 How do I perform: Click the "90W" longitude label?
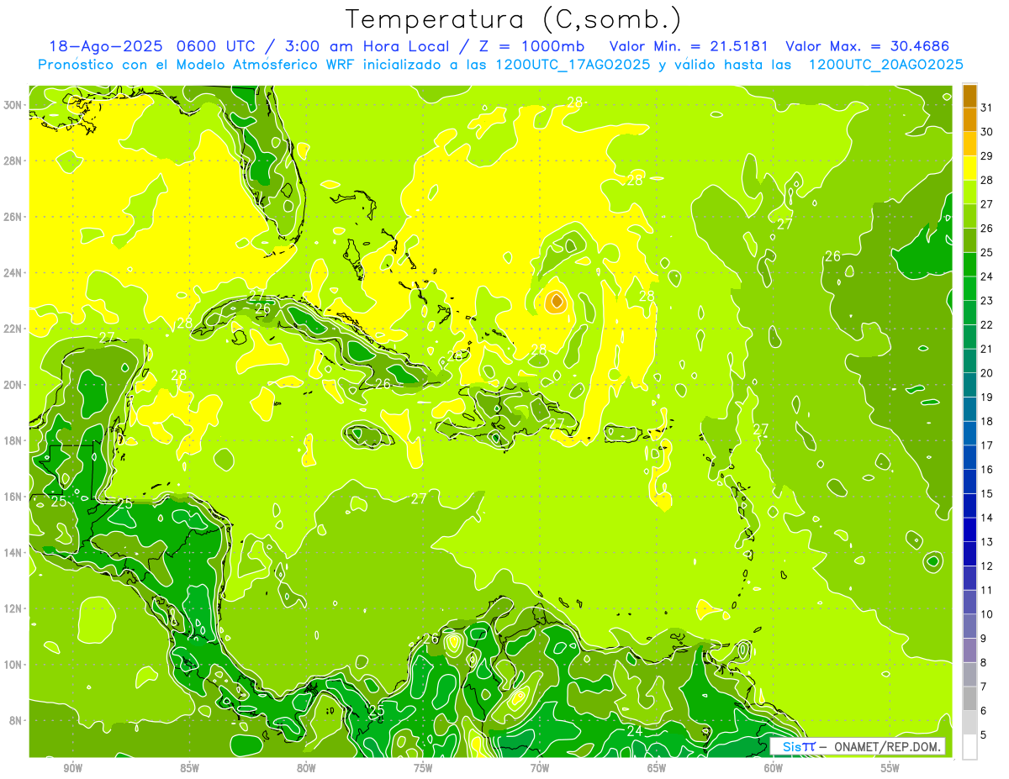pyautogui.click(x=72, y=768)
